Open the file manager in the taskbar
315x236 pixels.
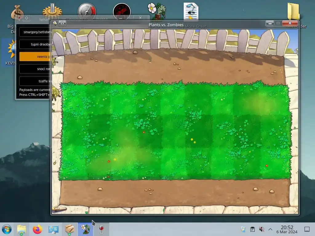click(x=21, y=229)
